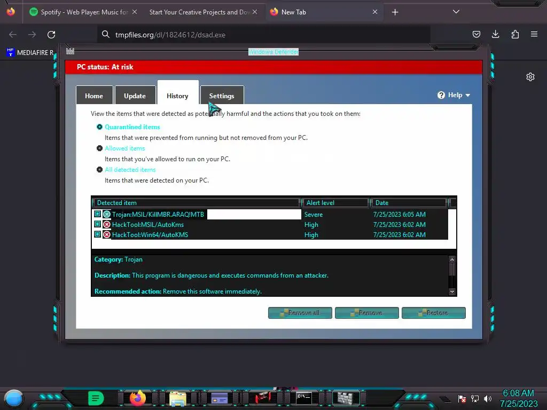Close the New Tab browser tab
The height and width of the screenshot is (410, 547).
pos(375,12)
